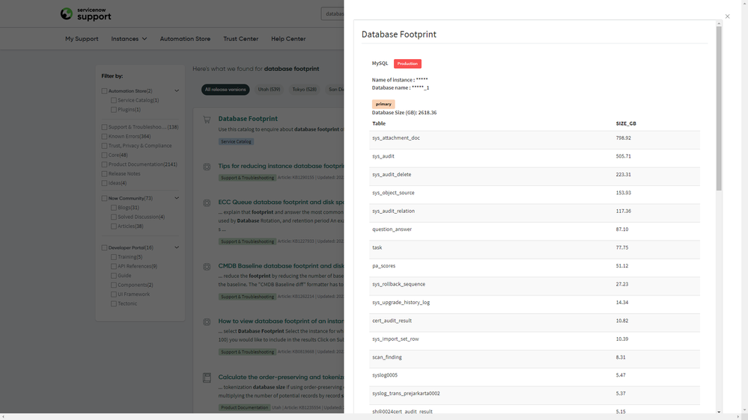Close the Database Footprint panel
The width and height of the screenshot is (748, 420).
click(728, 16)
